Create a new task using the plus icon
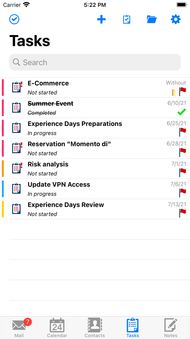 [x=102, y=19]
